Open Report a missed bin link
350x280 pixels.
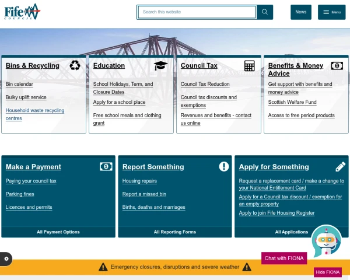click(144, 194)
